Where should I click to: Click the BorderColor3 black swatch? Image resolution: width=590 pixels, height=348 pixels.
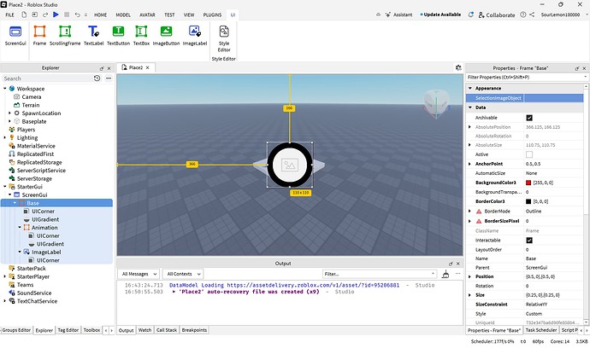(x=528, y=201)
